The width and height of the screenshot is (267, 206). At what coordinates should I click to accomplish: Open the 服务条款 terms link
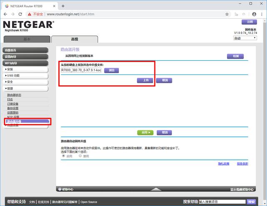pyautogui.click(x=242, y=164)
